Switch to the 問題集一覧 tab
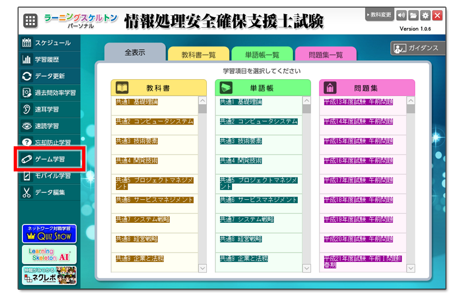The image size is (464, 297). pos(326,54)
